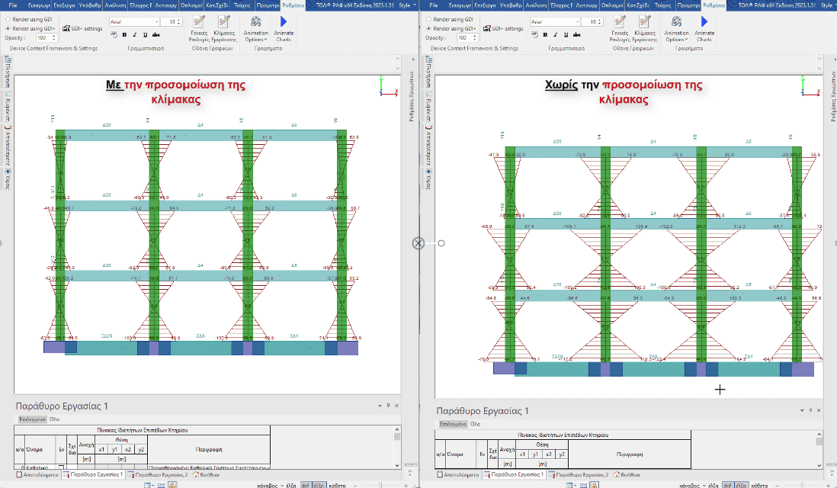Click the Όλα button in the right panel
837x488 pixels.
click(475, 424)
